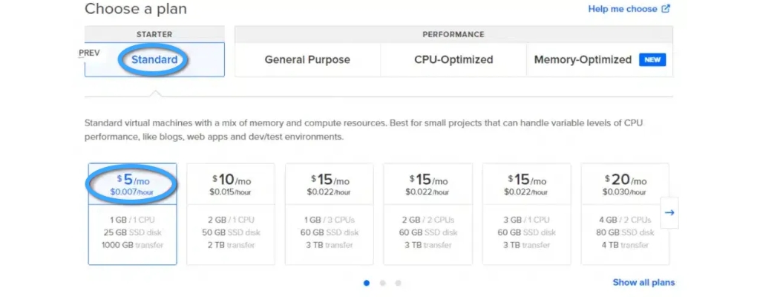Go to the second carousel page dot
760x297 pixels.
tap(382, 283)
